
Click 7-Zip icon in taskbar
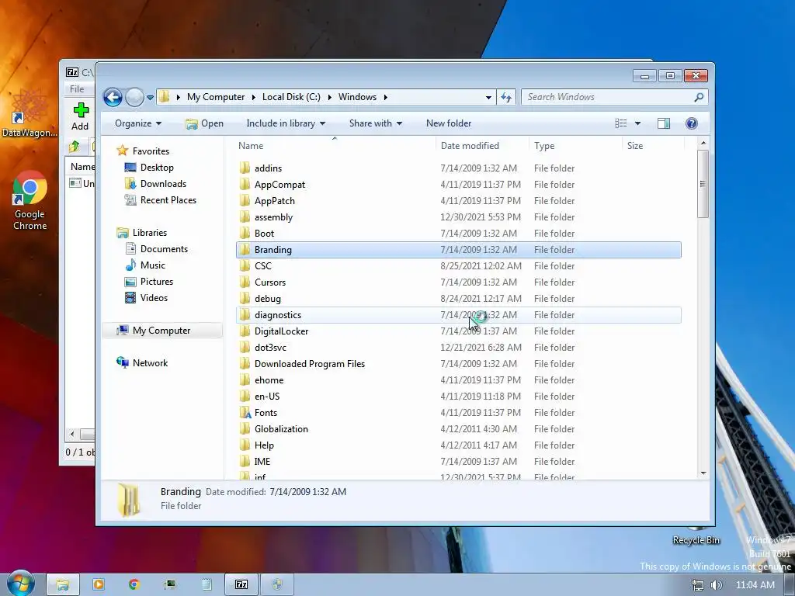(242, 584)
